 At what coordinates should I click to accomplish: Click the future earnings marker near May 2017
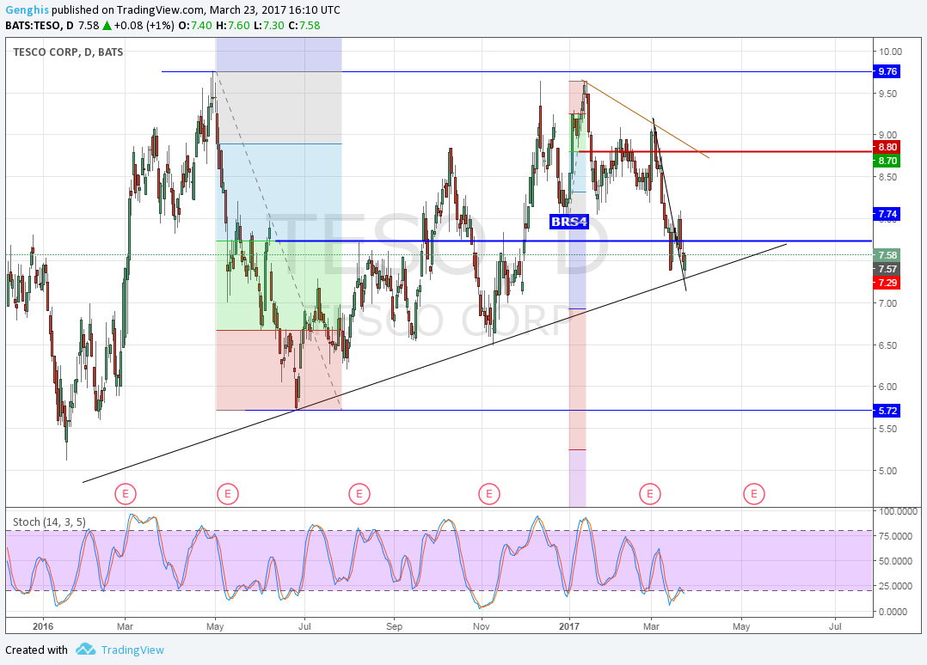tap(754, 494)
